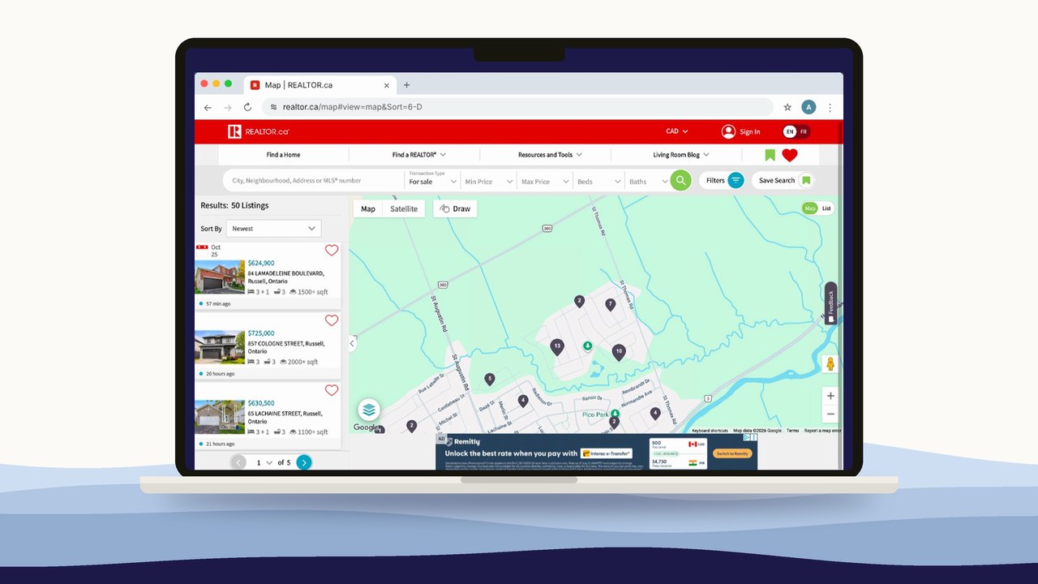The height and width of the screenshot is (584, 1038).
Task: Open the Baths dropdown
Action: click(649, 181)
